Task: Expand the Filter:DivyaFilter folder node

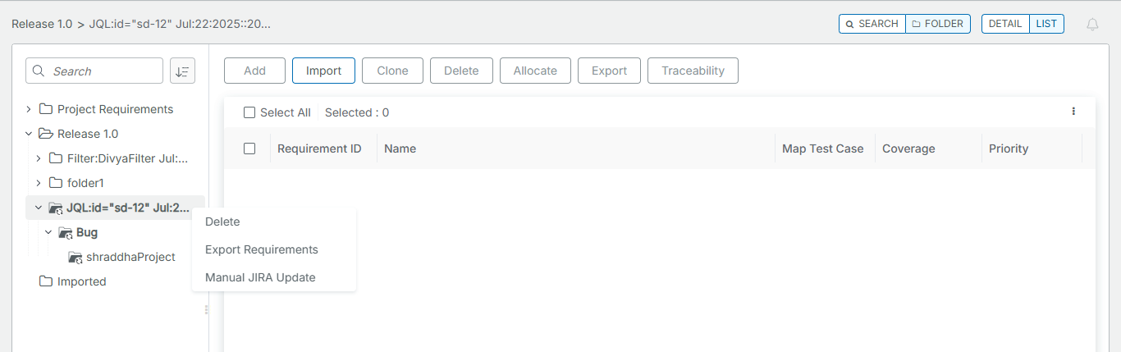Action: pos(39,158)
